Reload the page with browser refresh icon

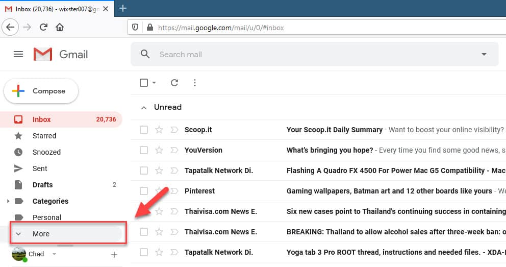point(43,27)
